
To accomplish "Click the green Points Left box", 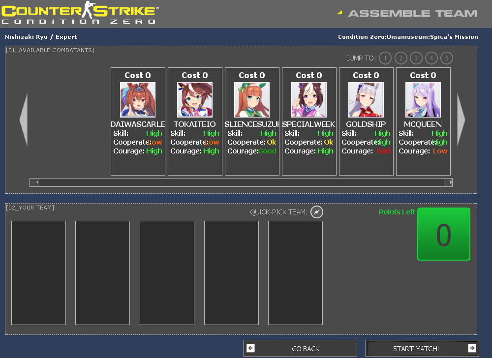I will pos(444,234).
